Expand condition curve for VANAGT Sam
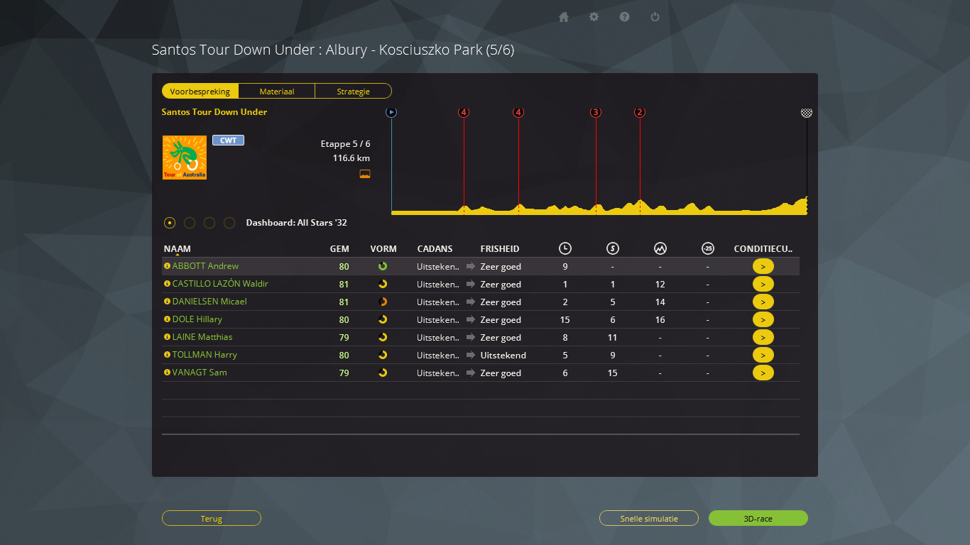The height and width of the screenshot is (545, 970). tap(763, 373)
